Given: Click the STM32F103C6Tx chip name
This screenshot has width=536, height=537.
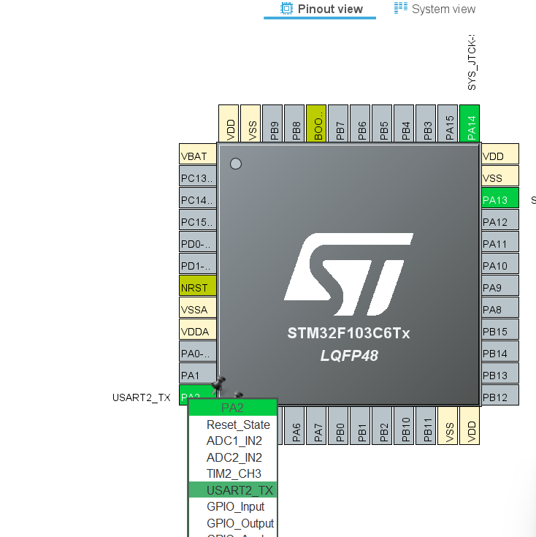Looking at the screenshot, I should tap(348, 333).
